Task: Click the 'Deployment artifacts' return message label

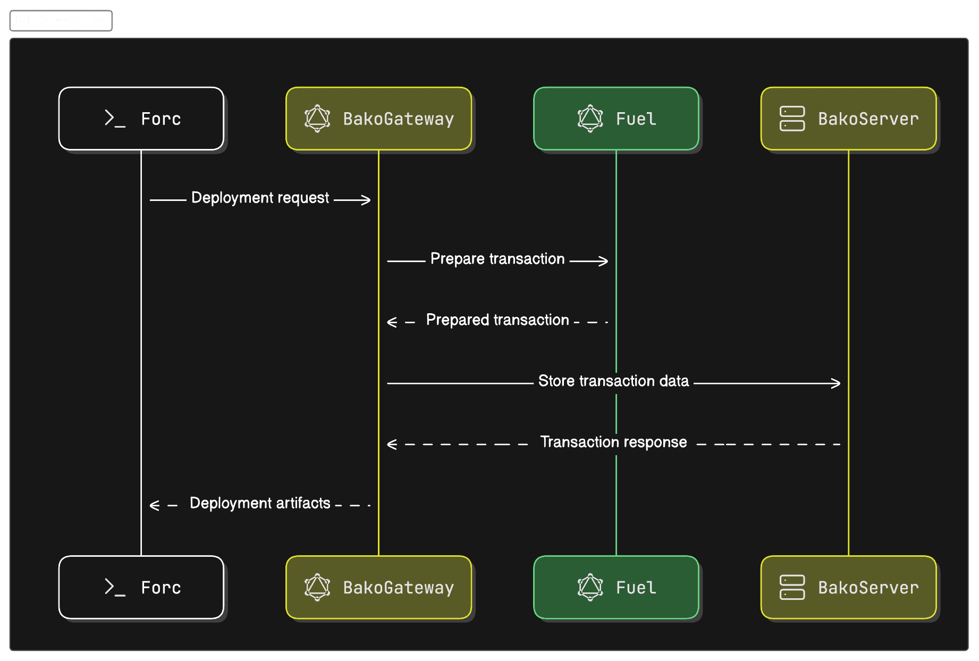Action: 260,503
